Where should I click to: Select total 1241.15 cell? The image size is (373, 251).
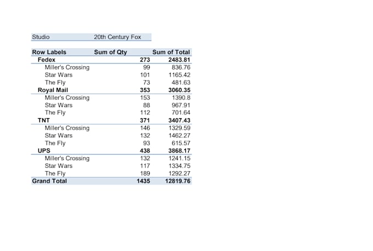(x=179, y=159)
